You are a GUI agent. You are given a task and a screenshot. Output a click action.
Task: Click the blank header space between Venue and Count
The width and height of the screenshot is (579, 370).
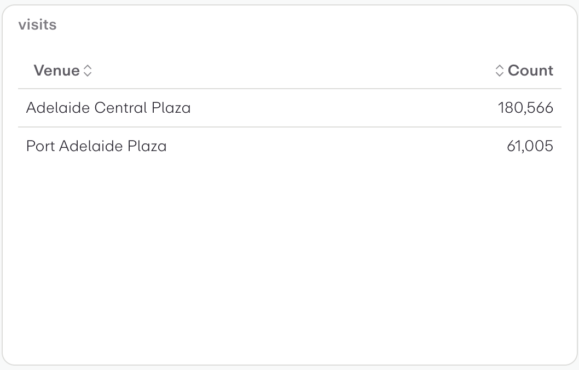tap(289, 71)
